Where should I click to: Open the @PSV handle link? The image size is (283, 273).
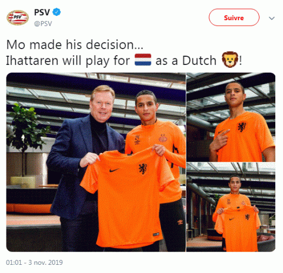click(43, 23)
